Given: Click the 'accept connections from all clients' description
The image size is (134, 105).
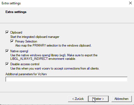Looking at the screenshot, I should coord(55,68).
